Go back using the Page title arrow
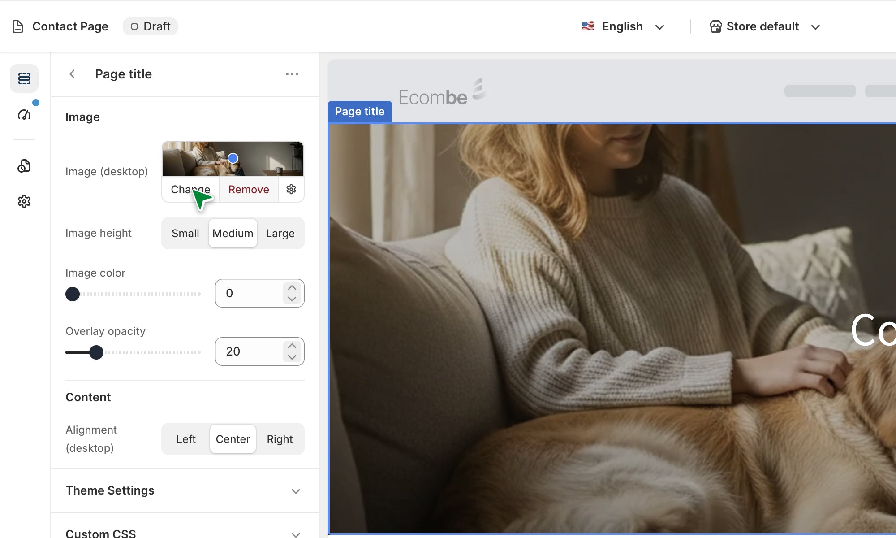The height and width of the screenshot is (538, 896). pyautogui.click(x=72, y=74)
